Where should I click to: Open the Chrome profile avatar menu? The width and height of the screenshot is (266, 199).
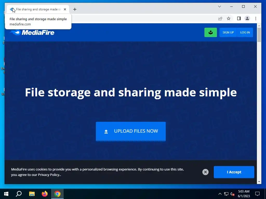pos(247,18)
